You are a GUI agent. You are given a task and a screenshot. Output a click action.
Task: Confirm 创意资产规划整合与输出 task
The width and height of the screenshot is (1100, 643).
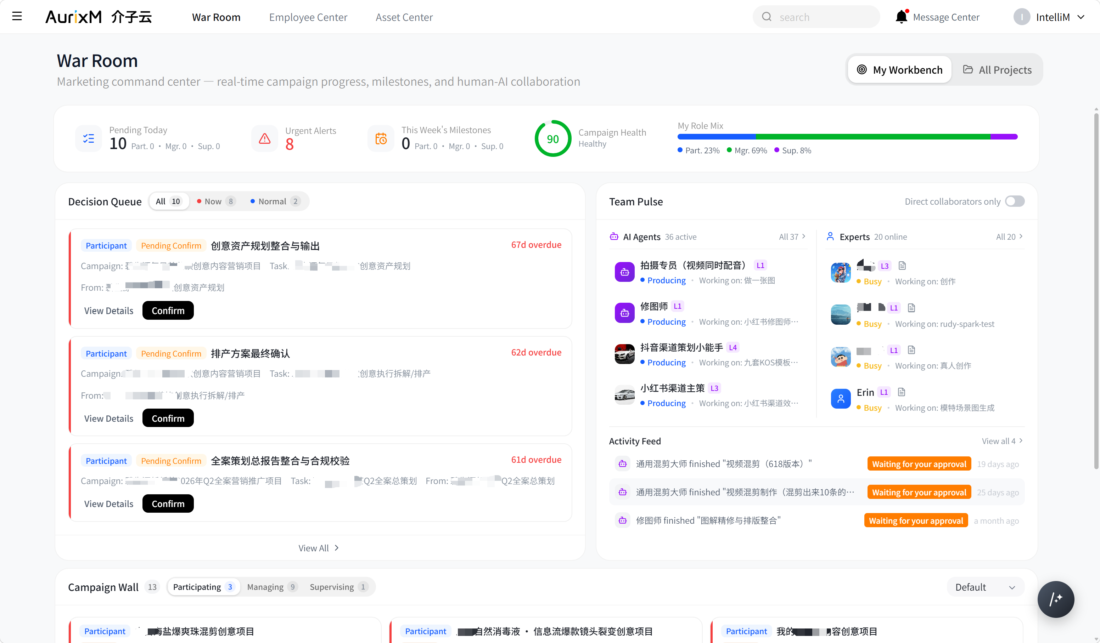point(168,310)
